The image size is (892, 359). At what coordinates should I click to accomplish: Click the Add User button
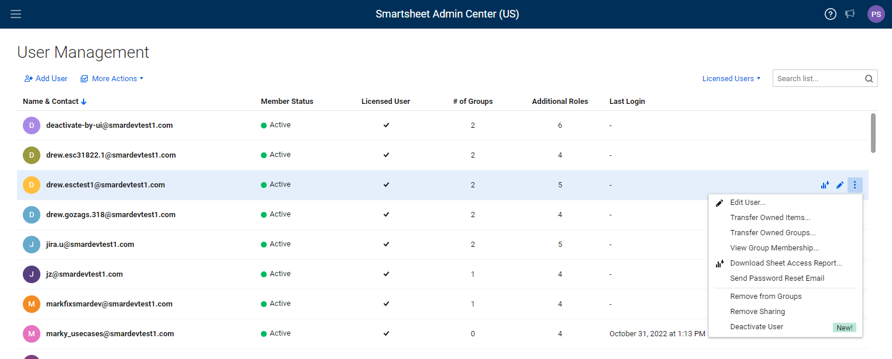click(x=46, y=79)
